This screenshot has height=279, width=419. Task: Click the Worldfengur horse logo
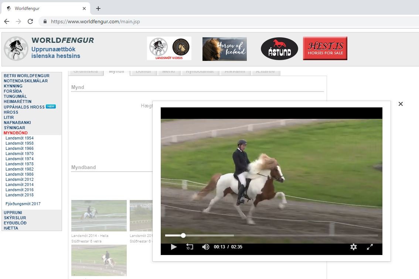coord(16,49)
